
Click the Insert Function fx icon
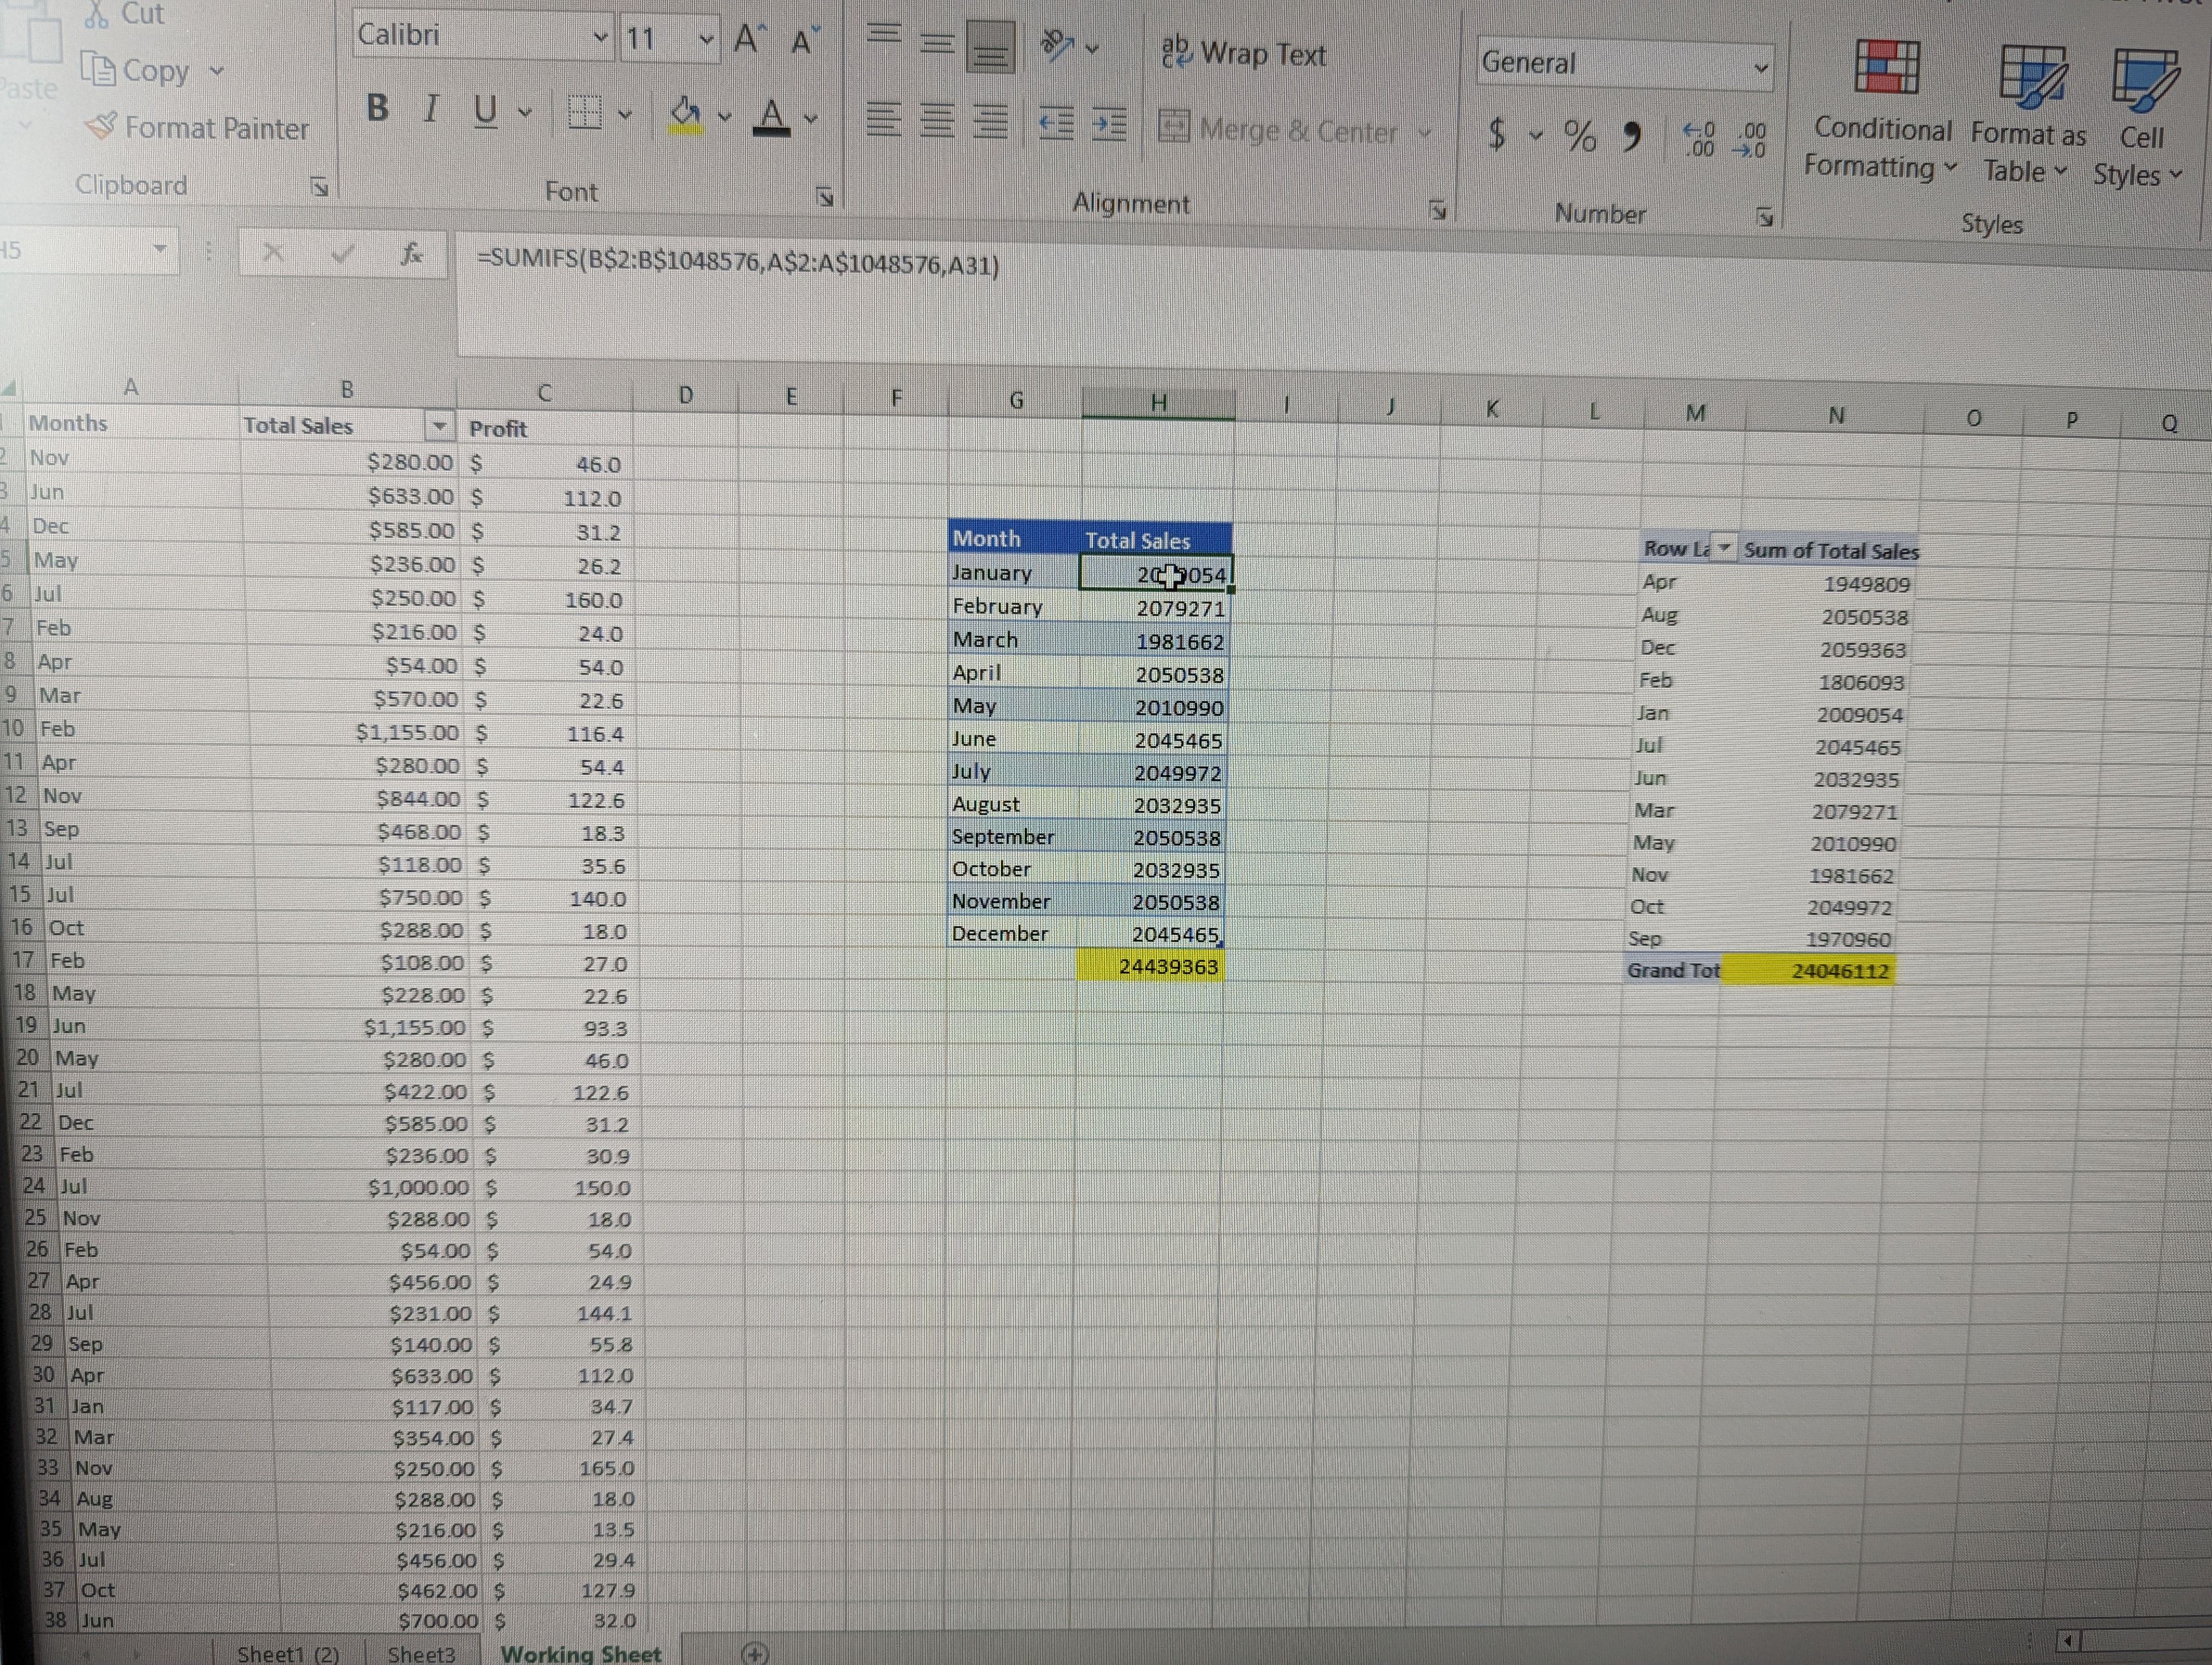point(411,254)
